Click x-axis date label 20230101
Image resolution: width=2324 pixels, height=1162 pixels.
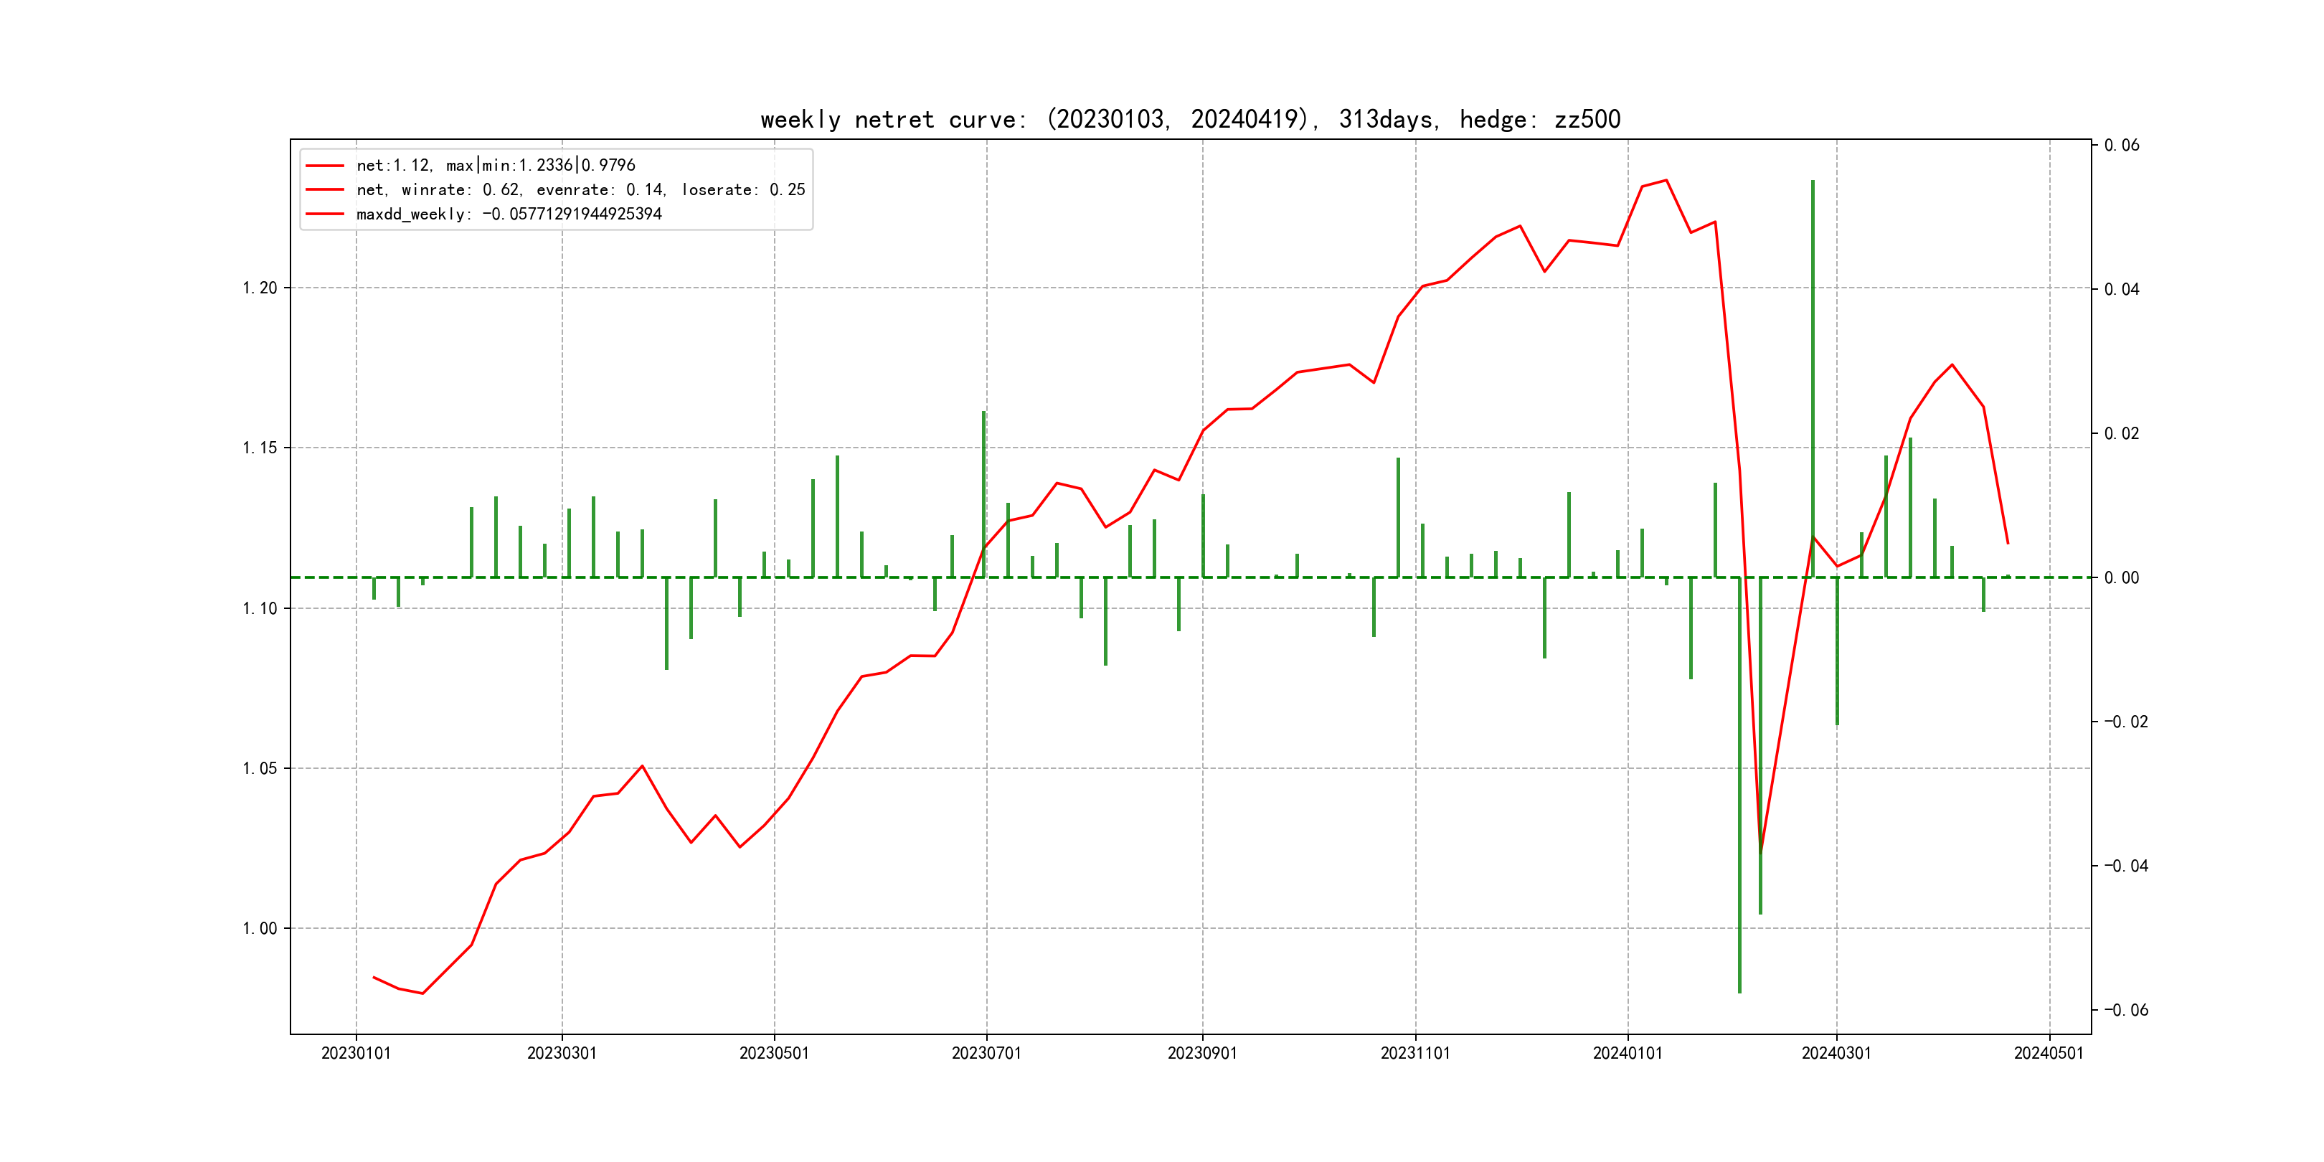pos(356,1054)
